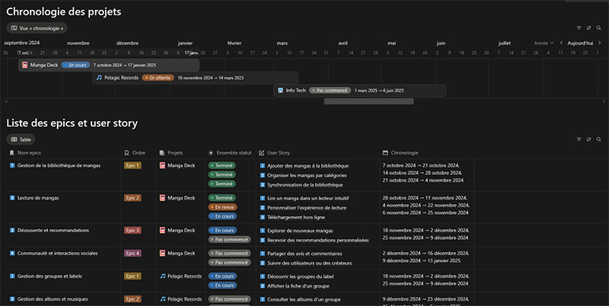Open story Organiser les mangas par catégories

click(307, 176)
